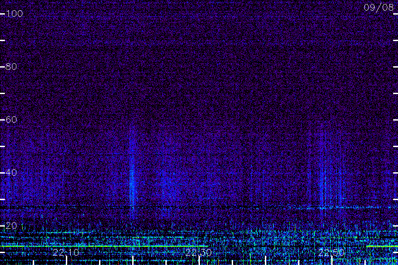The height and width of the screenshot is (265, 398).
Task: Click the 22:30 time label
Action: click(x=199, y=252)
